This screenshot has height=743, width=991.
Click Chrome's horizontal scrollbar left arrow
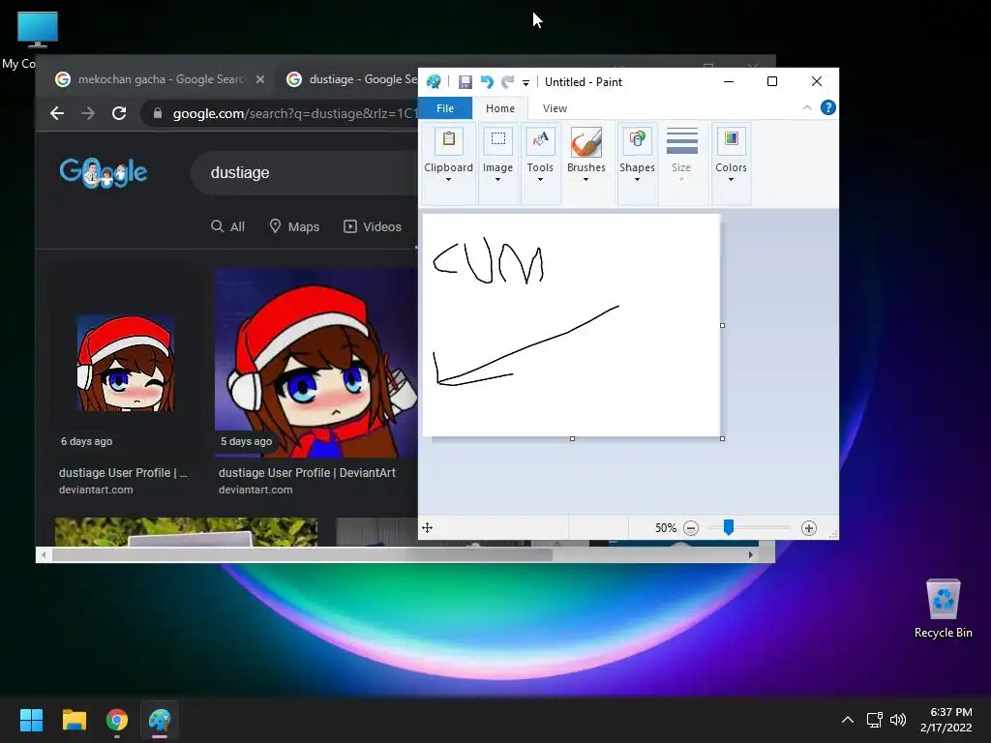43,554
